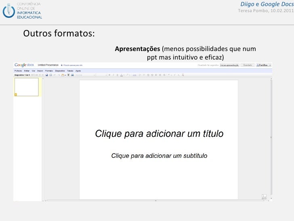Viewport: 294px width, 221px height.
Task: Open the Ficheiro menu
Action: 18,71
